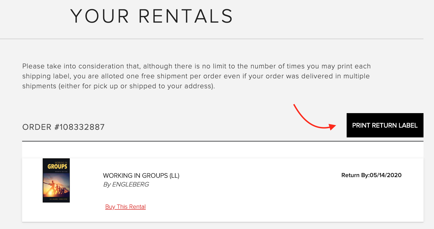Click the Working in Groups book cover
Screen dimensions: 434x229
(x=56, y=180)
